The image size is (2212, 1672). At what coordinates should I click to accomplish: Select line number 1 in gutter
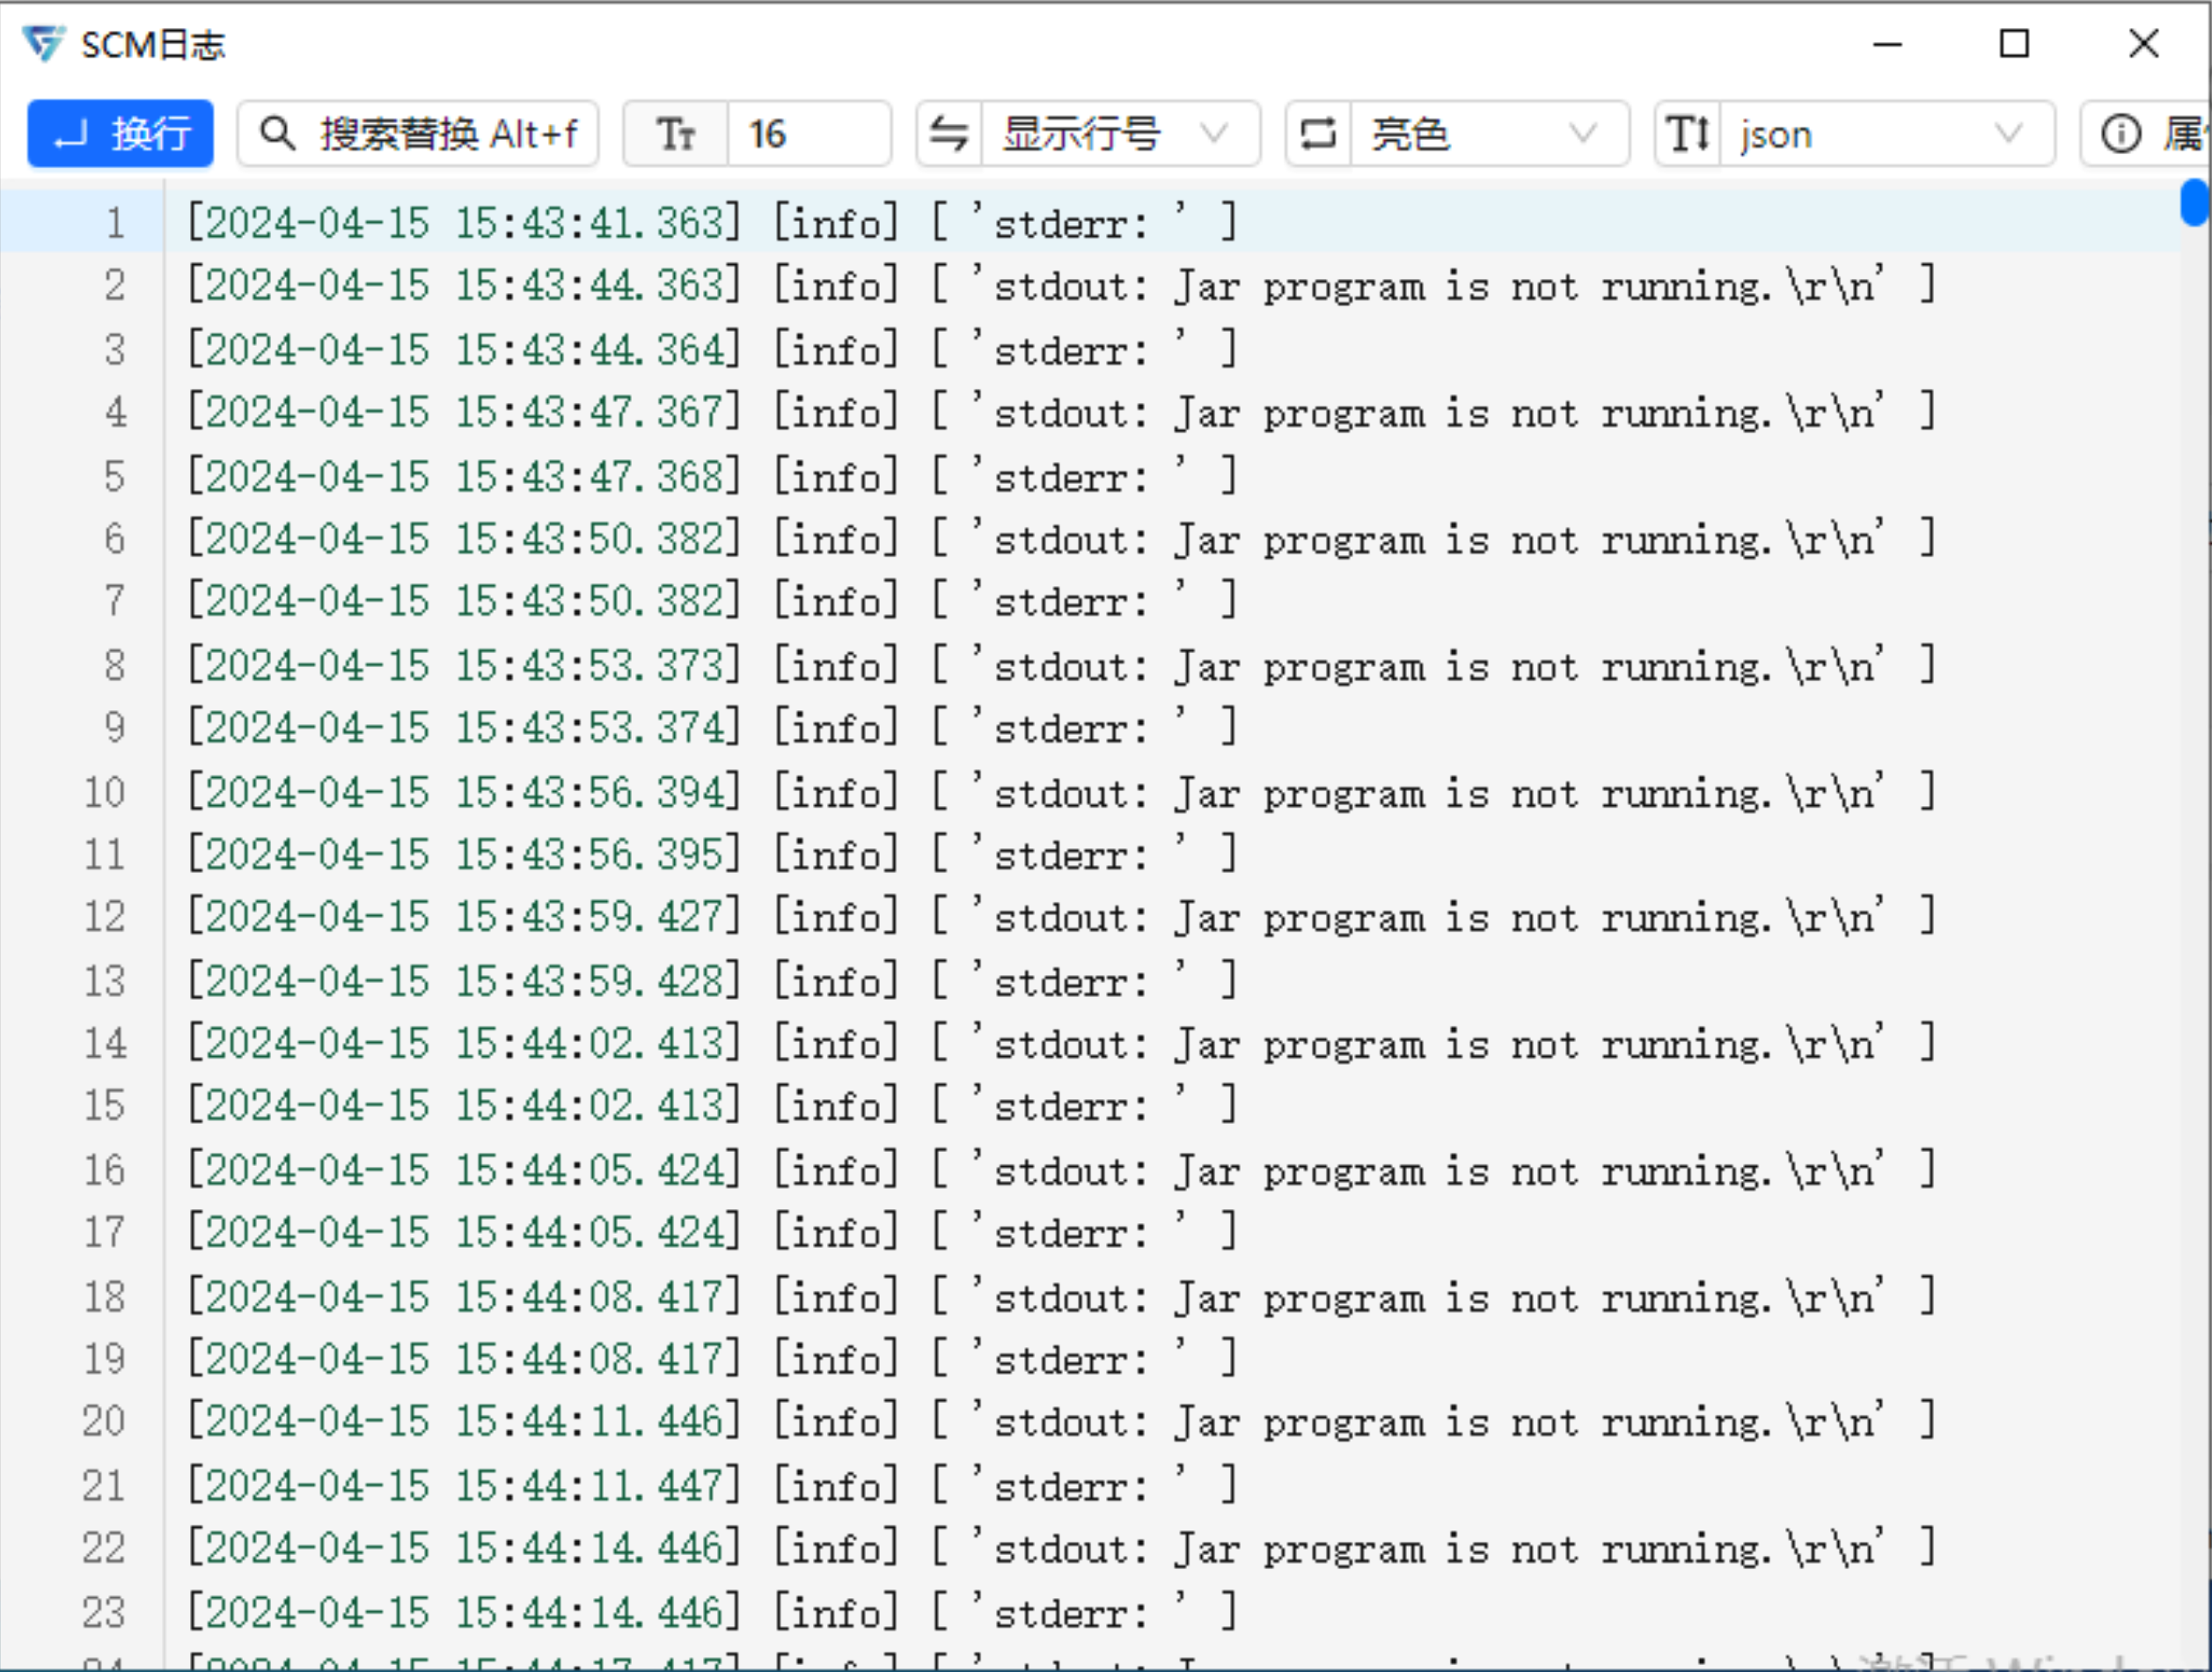(115, 222)
